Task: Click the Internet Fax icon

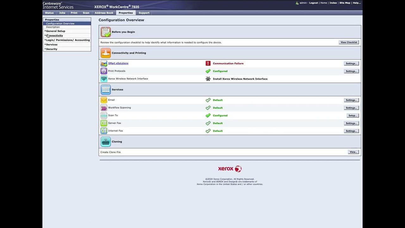Action: pyautogui.click(x=104, y=131)
